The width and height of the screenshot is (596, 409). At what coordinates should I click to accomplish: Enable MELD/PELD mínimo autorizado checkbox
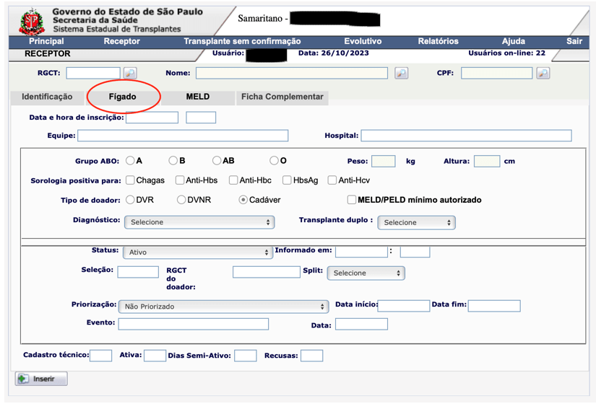coord(351,200)
